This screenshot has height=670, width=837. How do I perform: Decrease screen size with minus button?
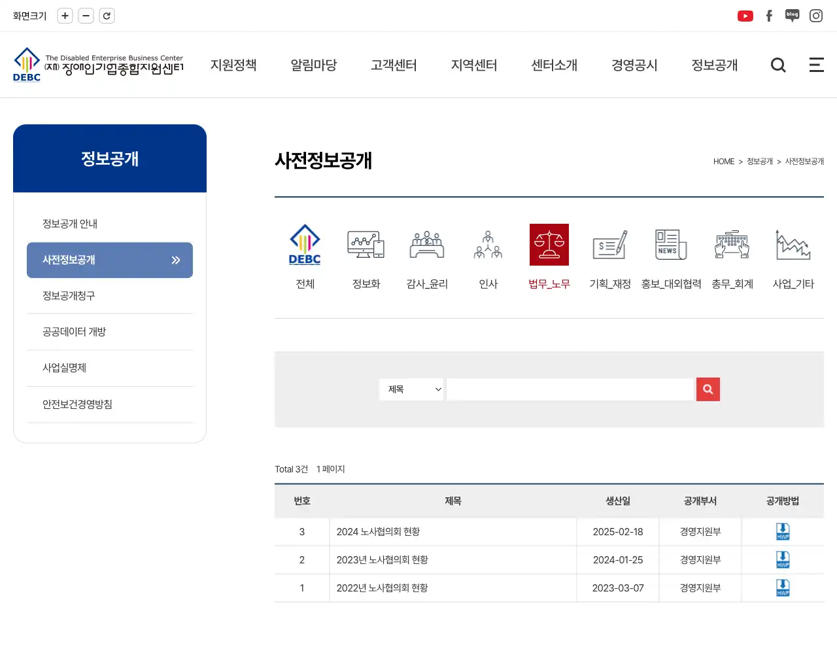[x=86, y=16]
